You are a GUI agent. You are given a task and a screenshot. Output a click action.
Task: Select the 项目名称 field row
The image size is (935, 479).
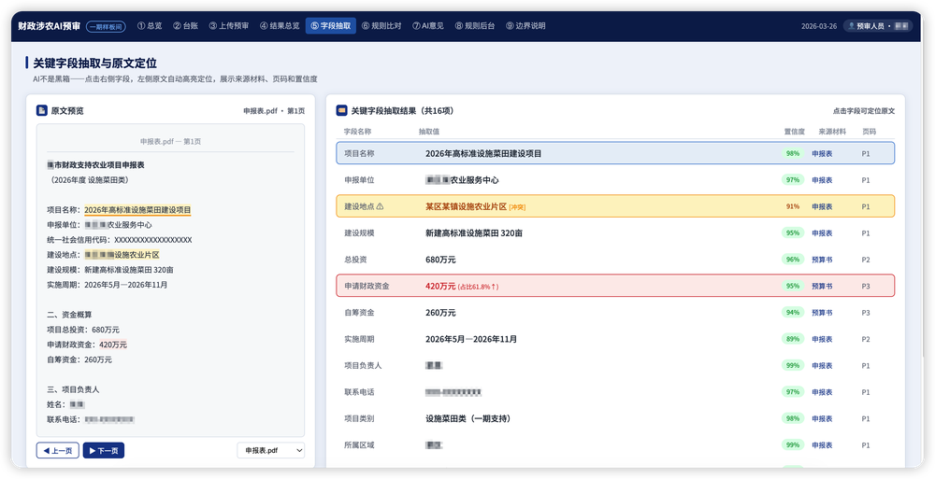(x=615, y=153)
